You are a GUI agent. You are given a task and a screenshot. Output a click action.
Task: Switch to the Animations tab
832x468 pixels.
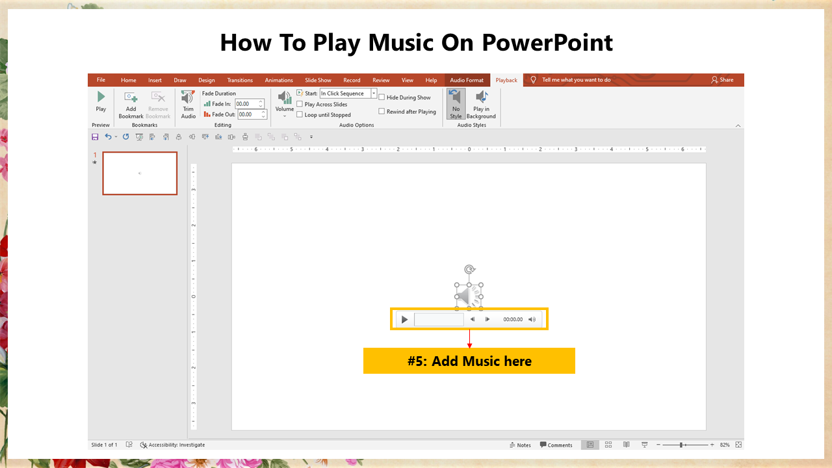[x=279, y=80]
